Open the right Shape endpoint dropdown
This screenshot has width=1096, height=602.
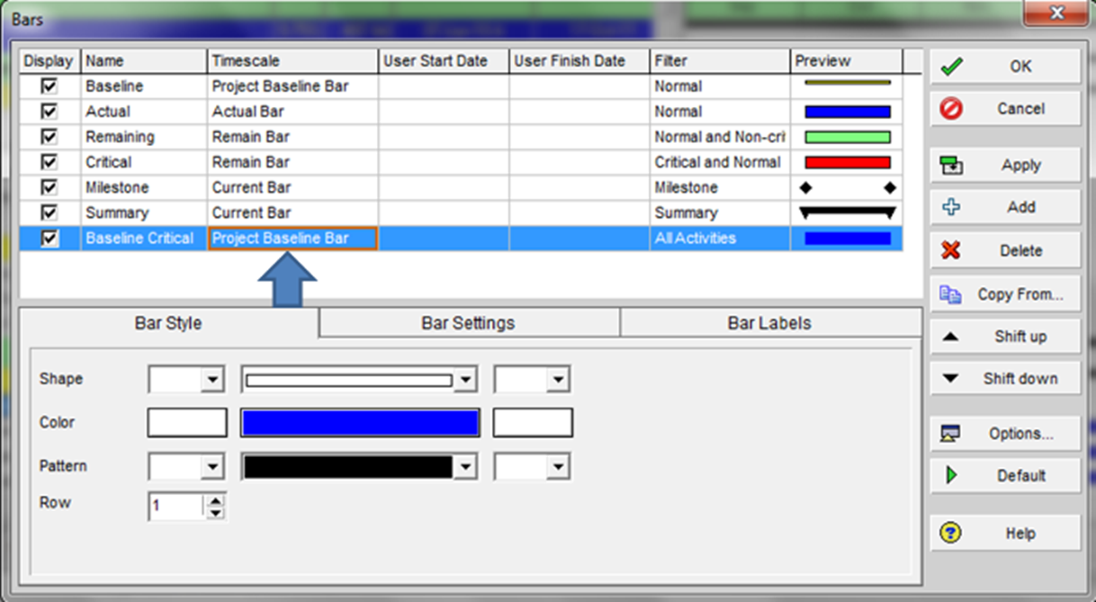[559, 380]
